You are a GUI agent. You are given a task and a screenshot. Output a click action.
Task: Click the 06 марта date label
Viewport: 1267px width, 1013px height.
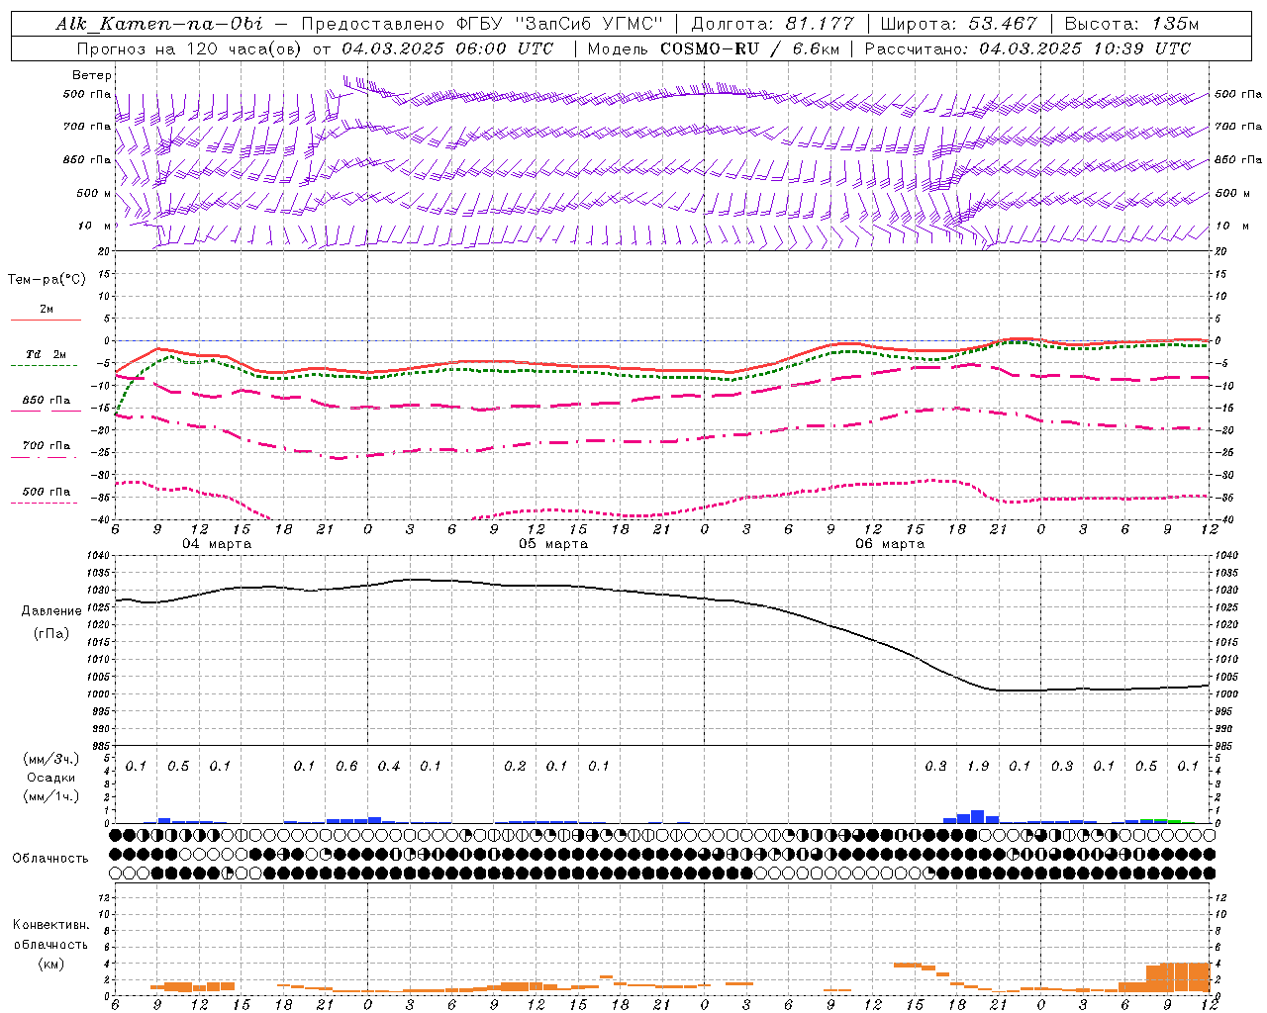(890, 543)
